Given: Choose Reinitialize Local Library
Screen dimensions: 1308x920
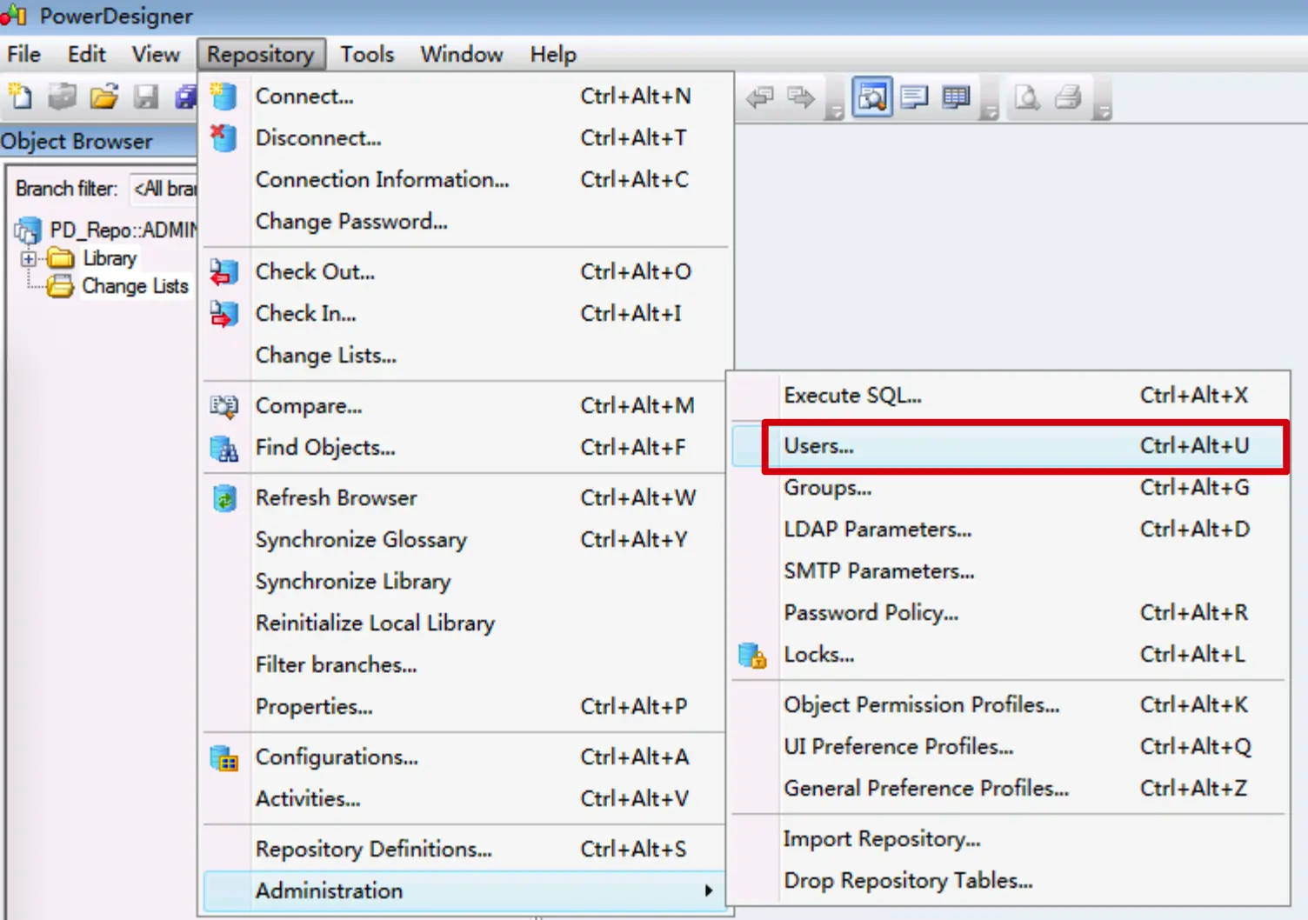Looking at the screenshot, I should [x=466, y=623].
